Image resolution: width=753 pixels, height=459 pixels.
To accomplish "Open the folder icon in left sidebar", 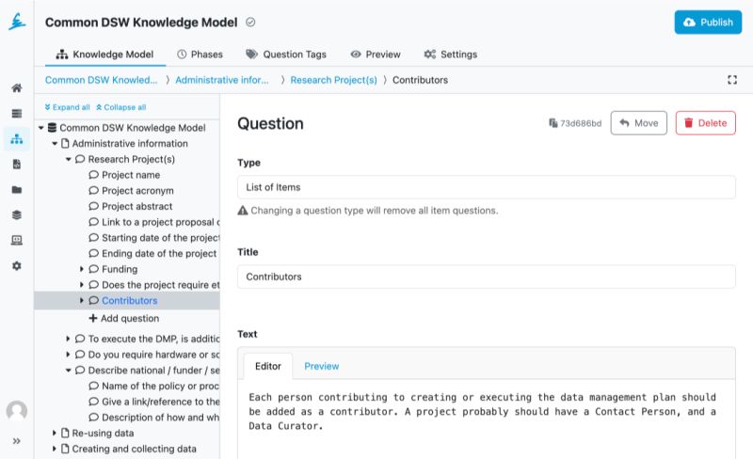I will coord(16,190).
